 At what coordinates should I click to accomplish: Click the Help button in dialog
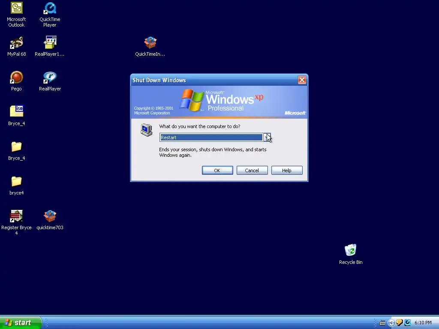point(287,170)
